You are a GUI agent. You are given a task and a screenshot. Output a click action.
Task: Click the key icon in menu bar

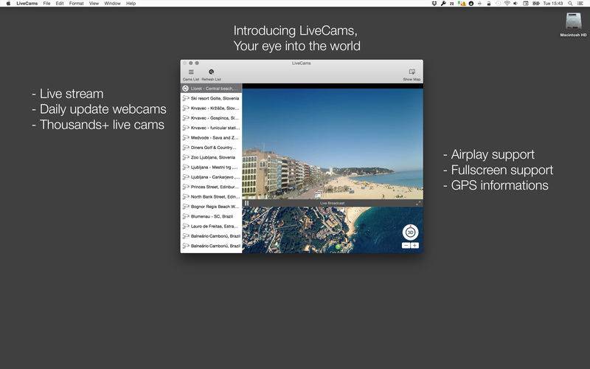point(443,4)
